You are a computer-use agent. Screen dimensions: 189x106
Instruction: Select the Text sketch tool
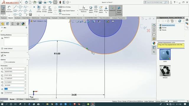[x=30, y=11]
